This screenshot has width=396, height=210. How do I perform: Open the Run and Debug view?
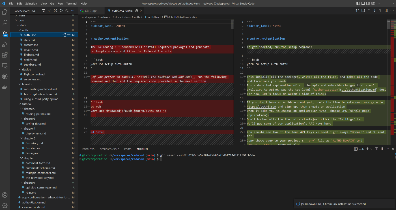[x=5, y=44]
